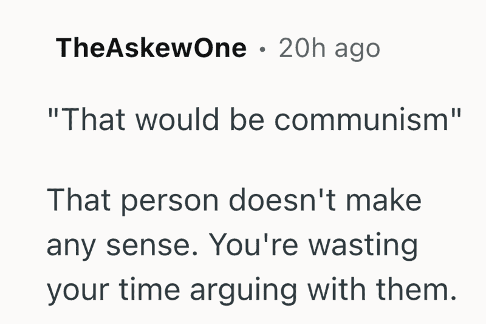486x324 pixels.
Task: Click the "20h ago" comment timestamp
Action: coord(329,49)
